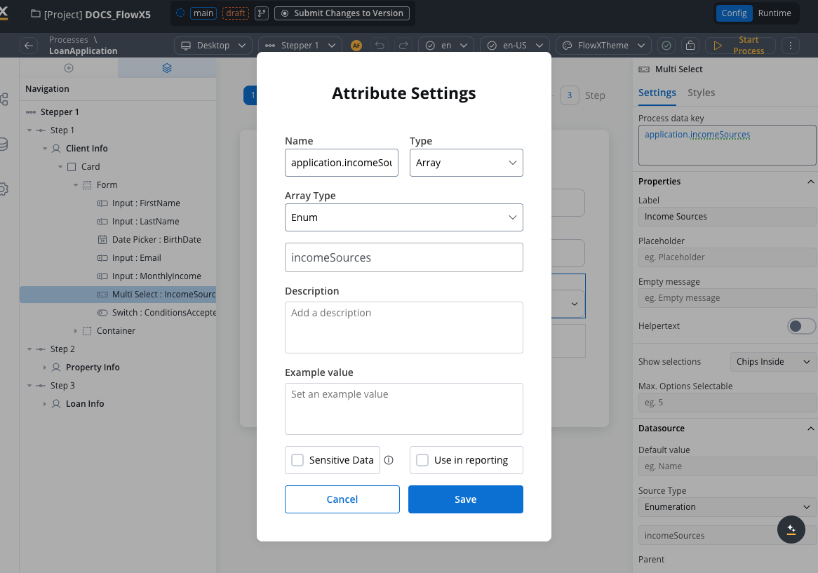
Task: Collapse the Datasource section
Action: tap(810, 429)
